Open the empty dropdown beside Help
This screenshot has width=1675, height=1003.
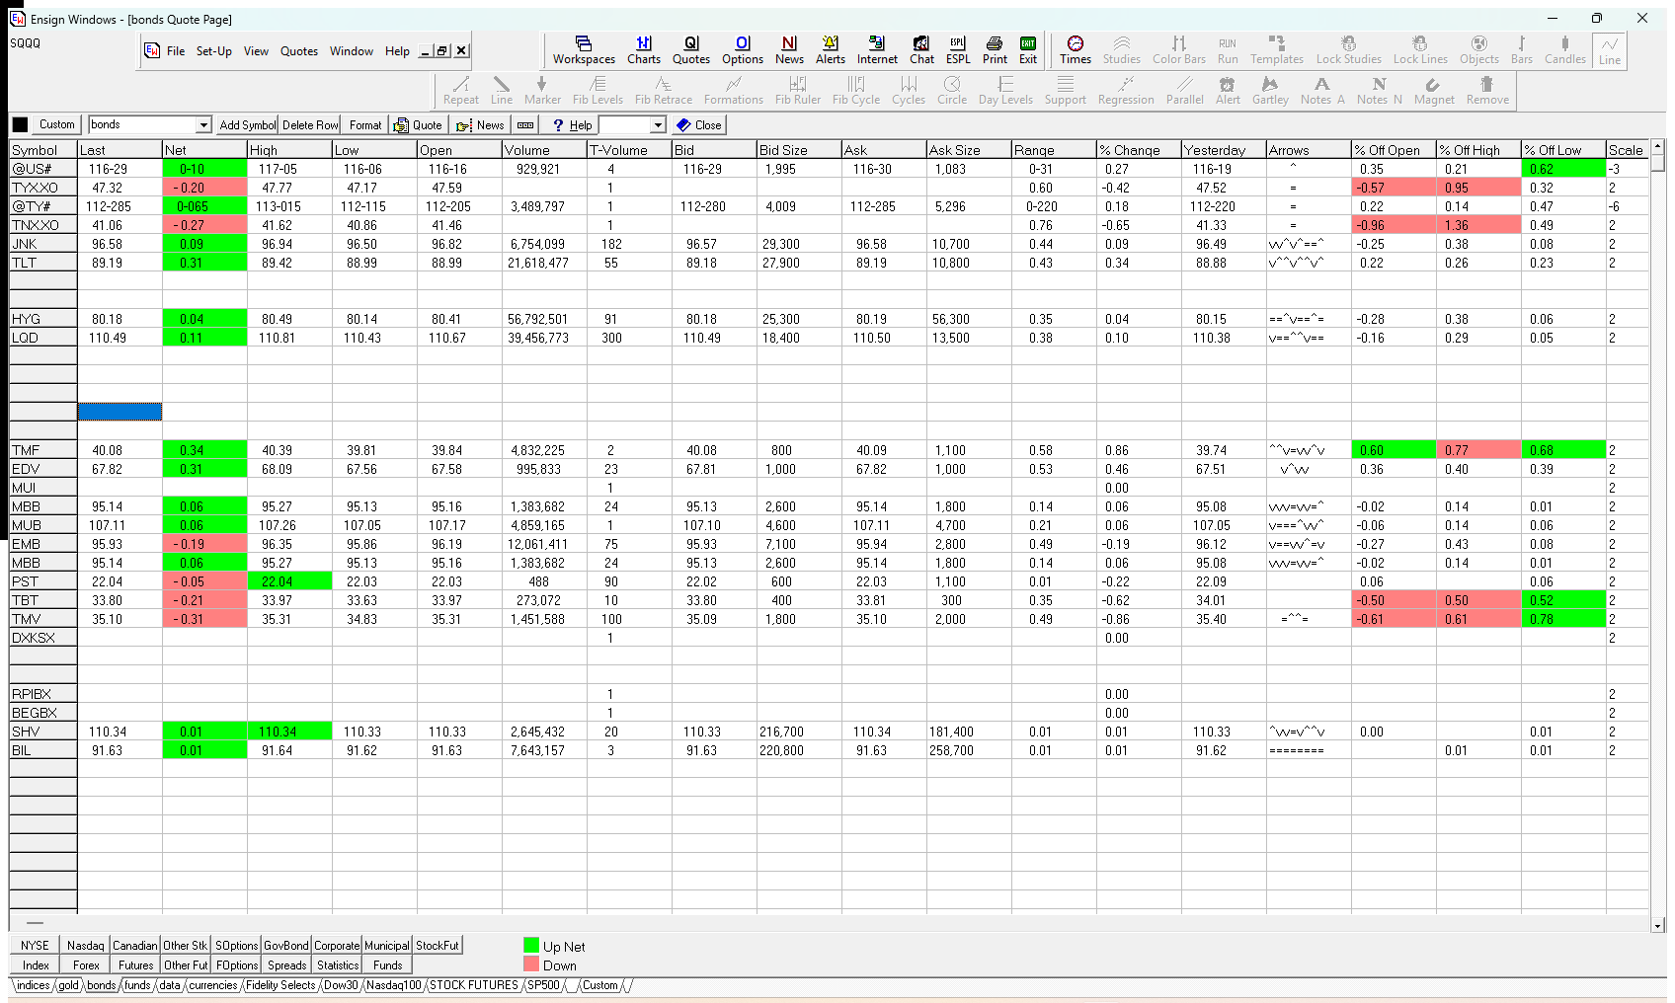coord(658,125)
